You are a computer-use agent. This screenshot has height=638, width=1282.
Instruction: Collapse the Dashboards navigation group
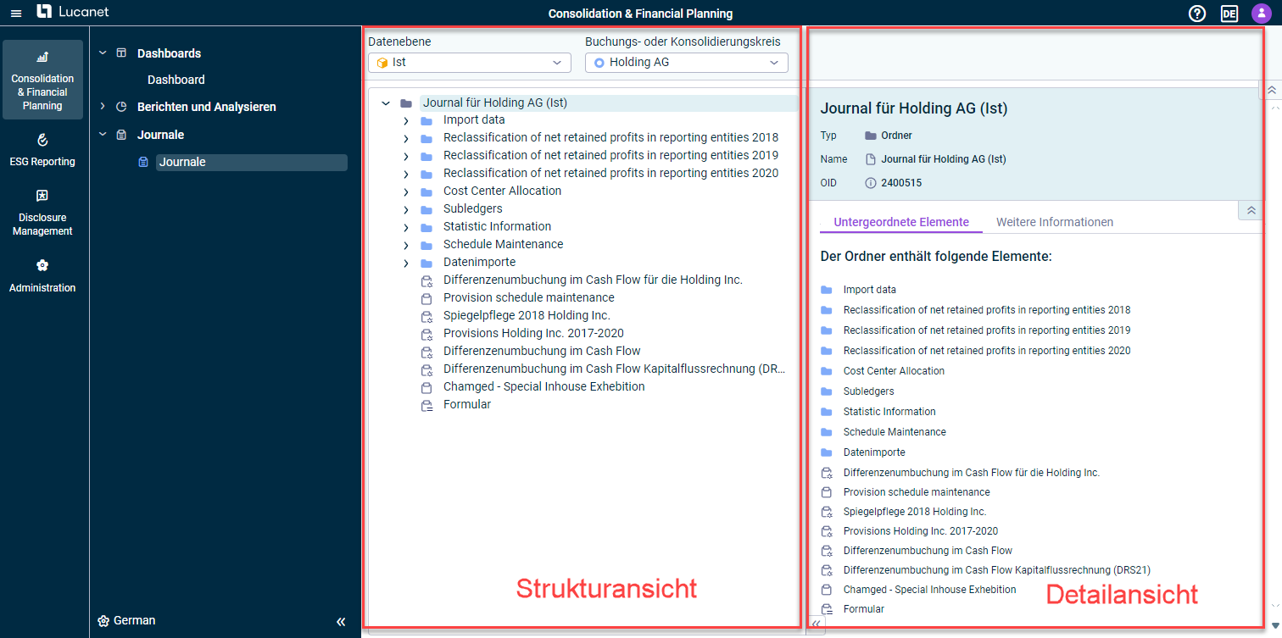pyautogui.click(x=103, y=53)
